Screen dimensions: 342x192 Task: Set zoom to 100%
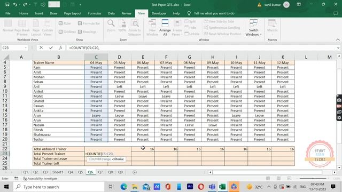point(122,26)
